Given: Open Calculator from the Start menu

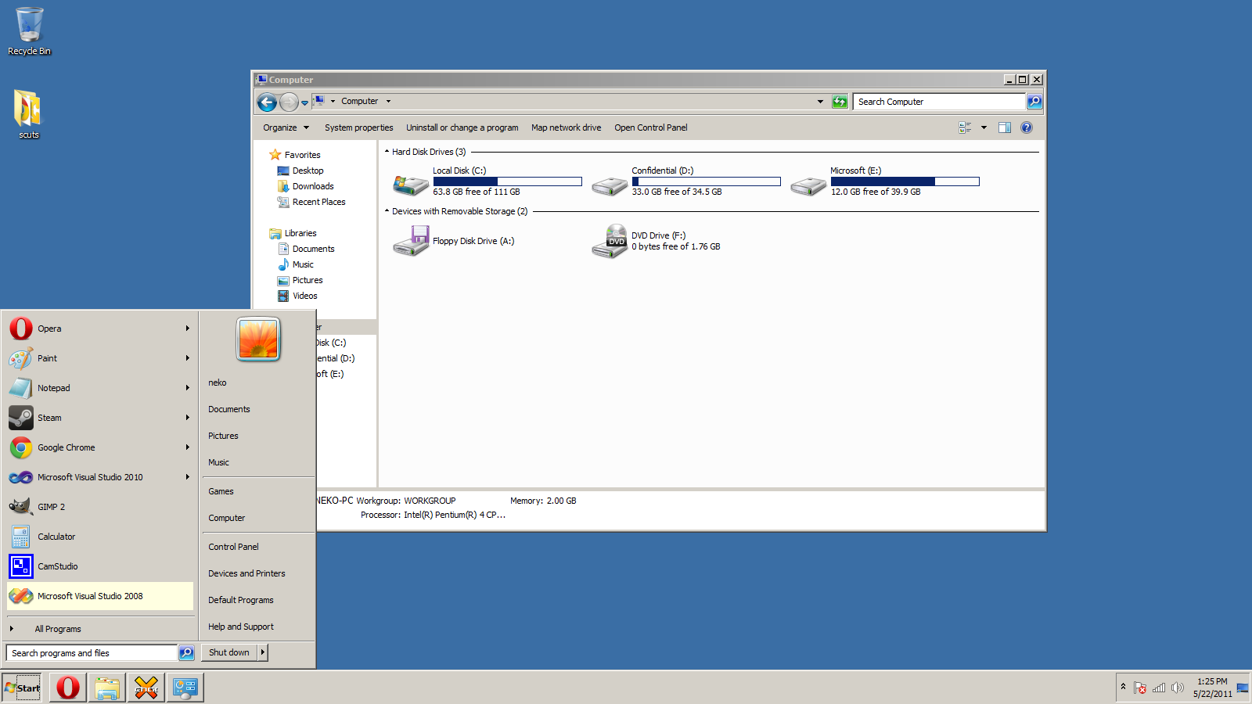Looking at the screenshot, I should [100, 537].
